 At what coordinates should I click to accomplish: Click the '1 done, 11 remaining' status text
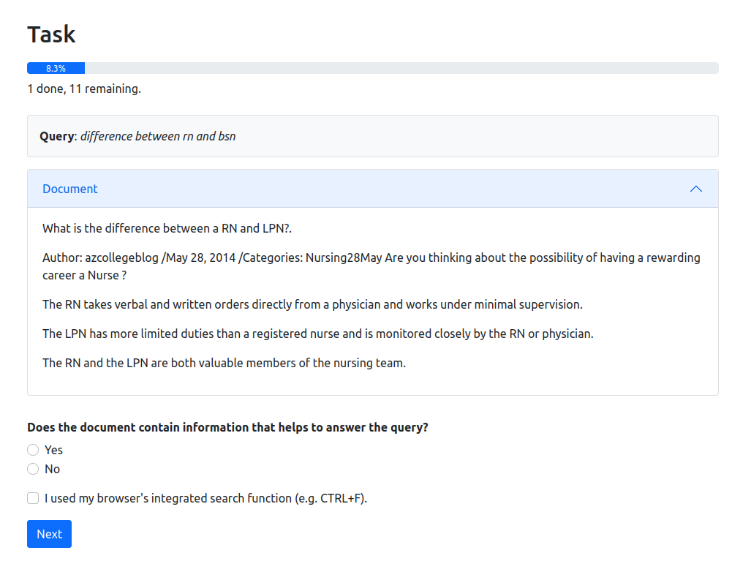pyautogui.click(x=84, y=89)
